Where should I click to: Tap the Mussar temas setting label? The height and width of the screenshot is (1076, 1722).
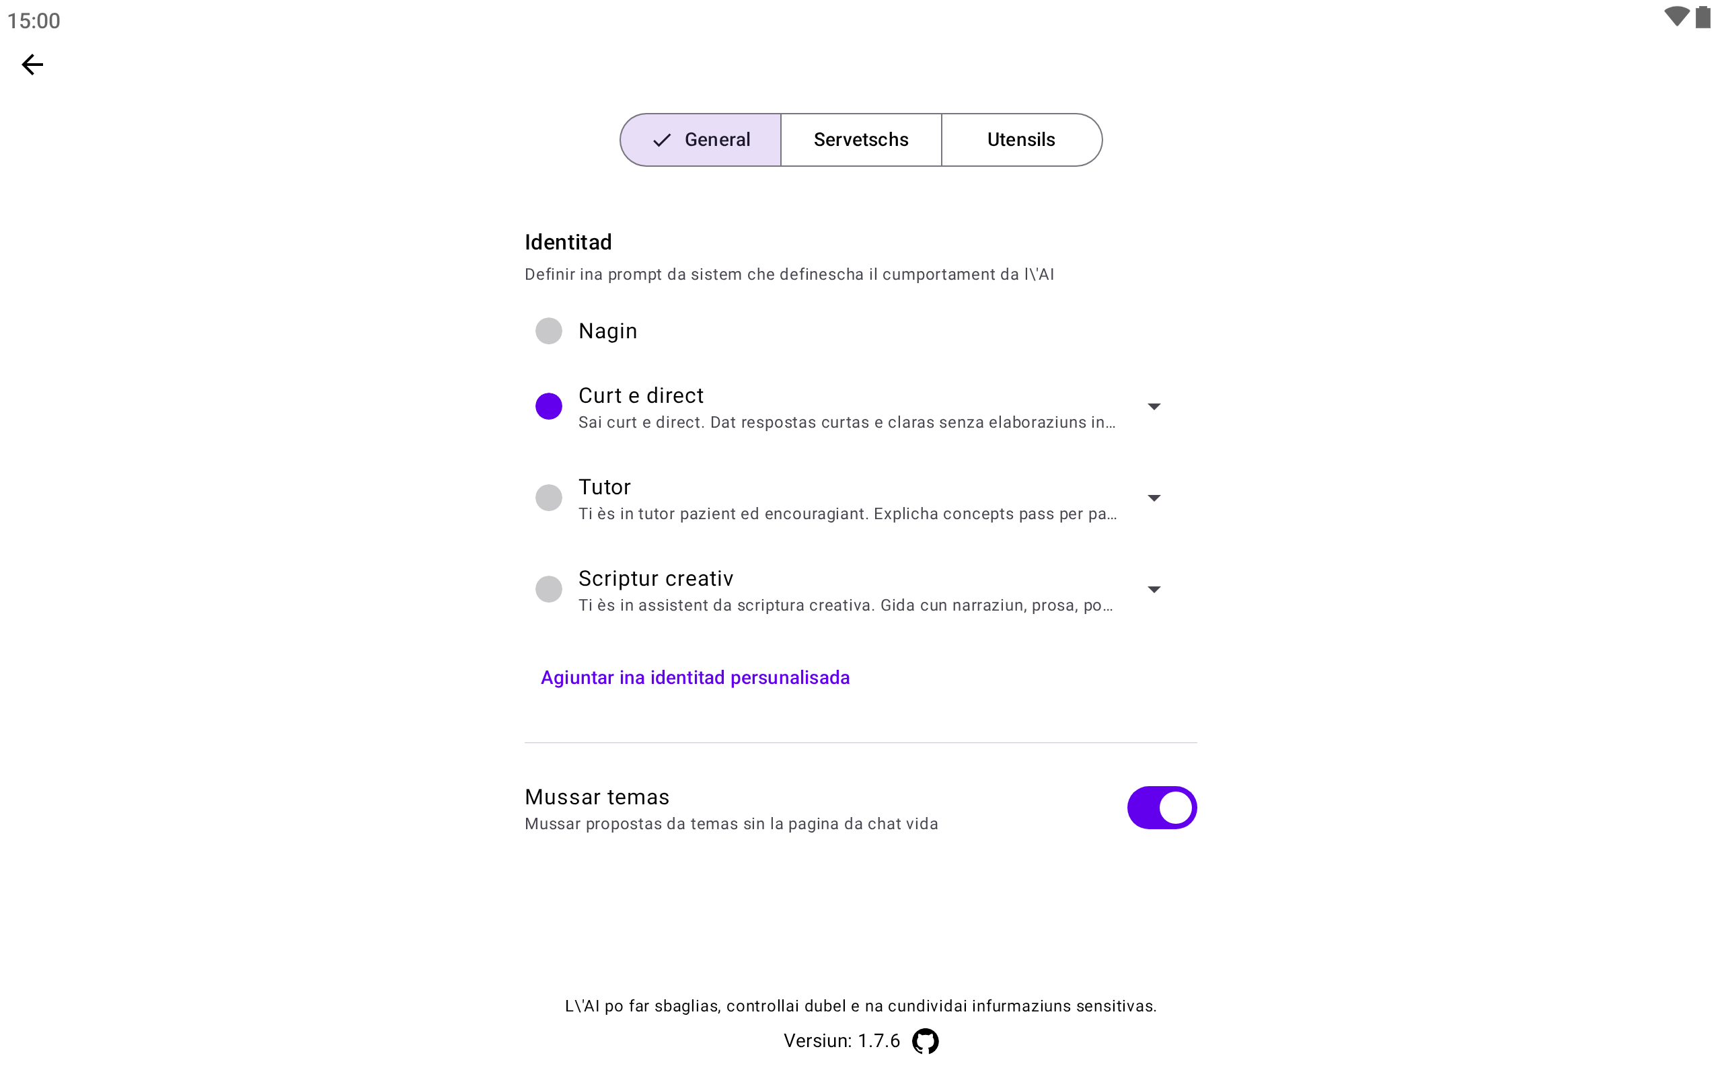pyautogui.click(x=597, y=797)
